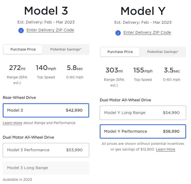This screenshot has height=184, width=191.
Task: Switch to Model 3 Potential Savings tab
Action: [x=66, y=49]
